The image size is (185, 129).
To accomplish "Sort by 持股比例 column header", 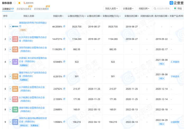I will click(x=58, y=16).
